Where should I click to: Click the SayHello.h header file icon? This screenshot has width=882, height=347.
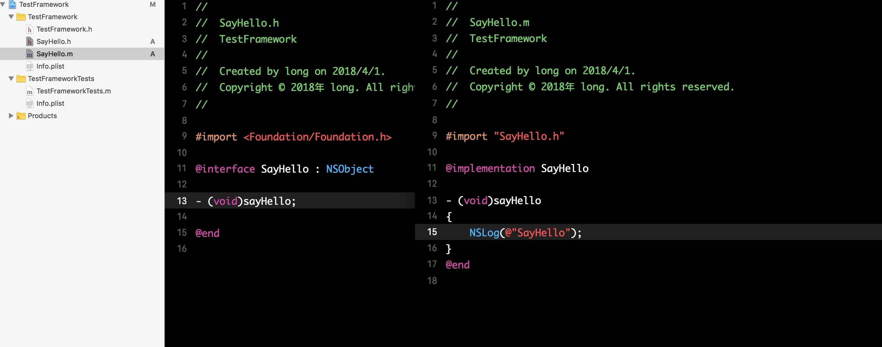tap(30, 42)
